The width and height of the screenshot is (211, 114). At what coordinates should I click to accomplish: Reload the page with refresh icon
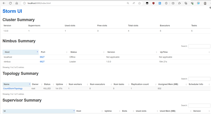(x=10, y=3)
